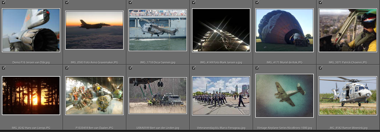Uncheck the IMG_8242 forest sunset photo checkbox
Viewport: 380px width, 132px height.
tap(4, 68)
